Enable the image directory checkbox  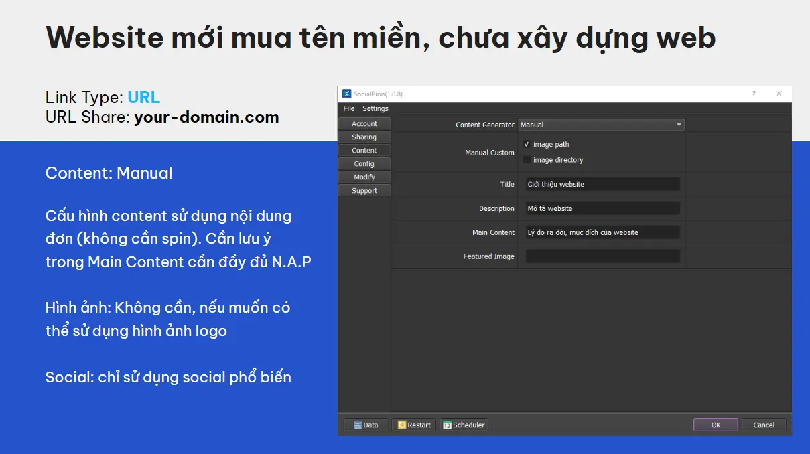pyautogui.click(x=527, y=160)
